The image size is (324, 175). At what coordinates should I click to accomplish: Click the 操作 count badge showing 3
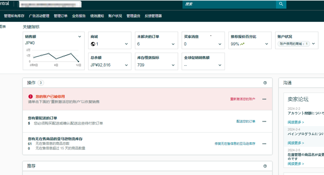[x=41, y=83]
